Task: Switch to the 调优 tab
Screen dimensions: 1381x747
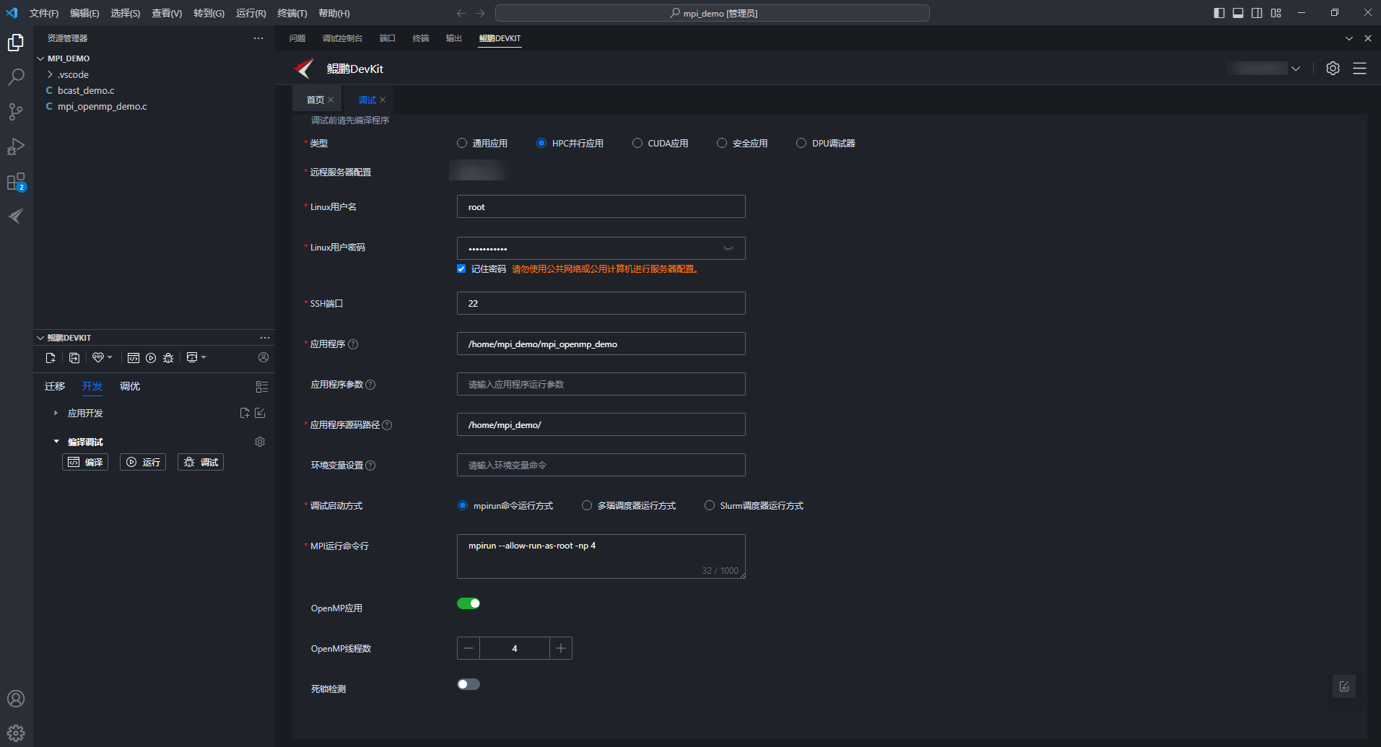Action: tap(130, 386)
